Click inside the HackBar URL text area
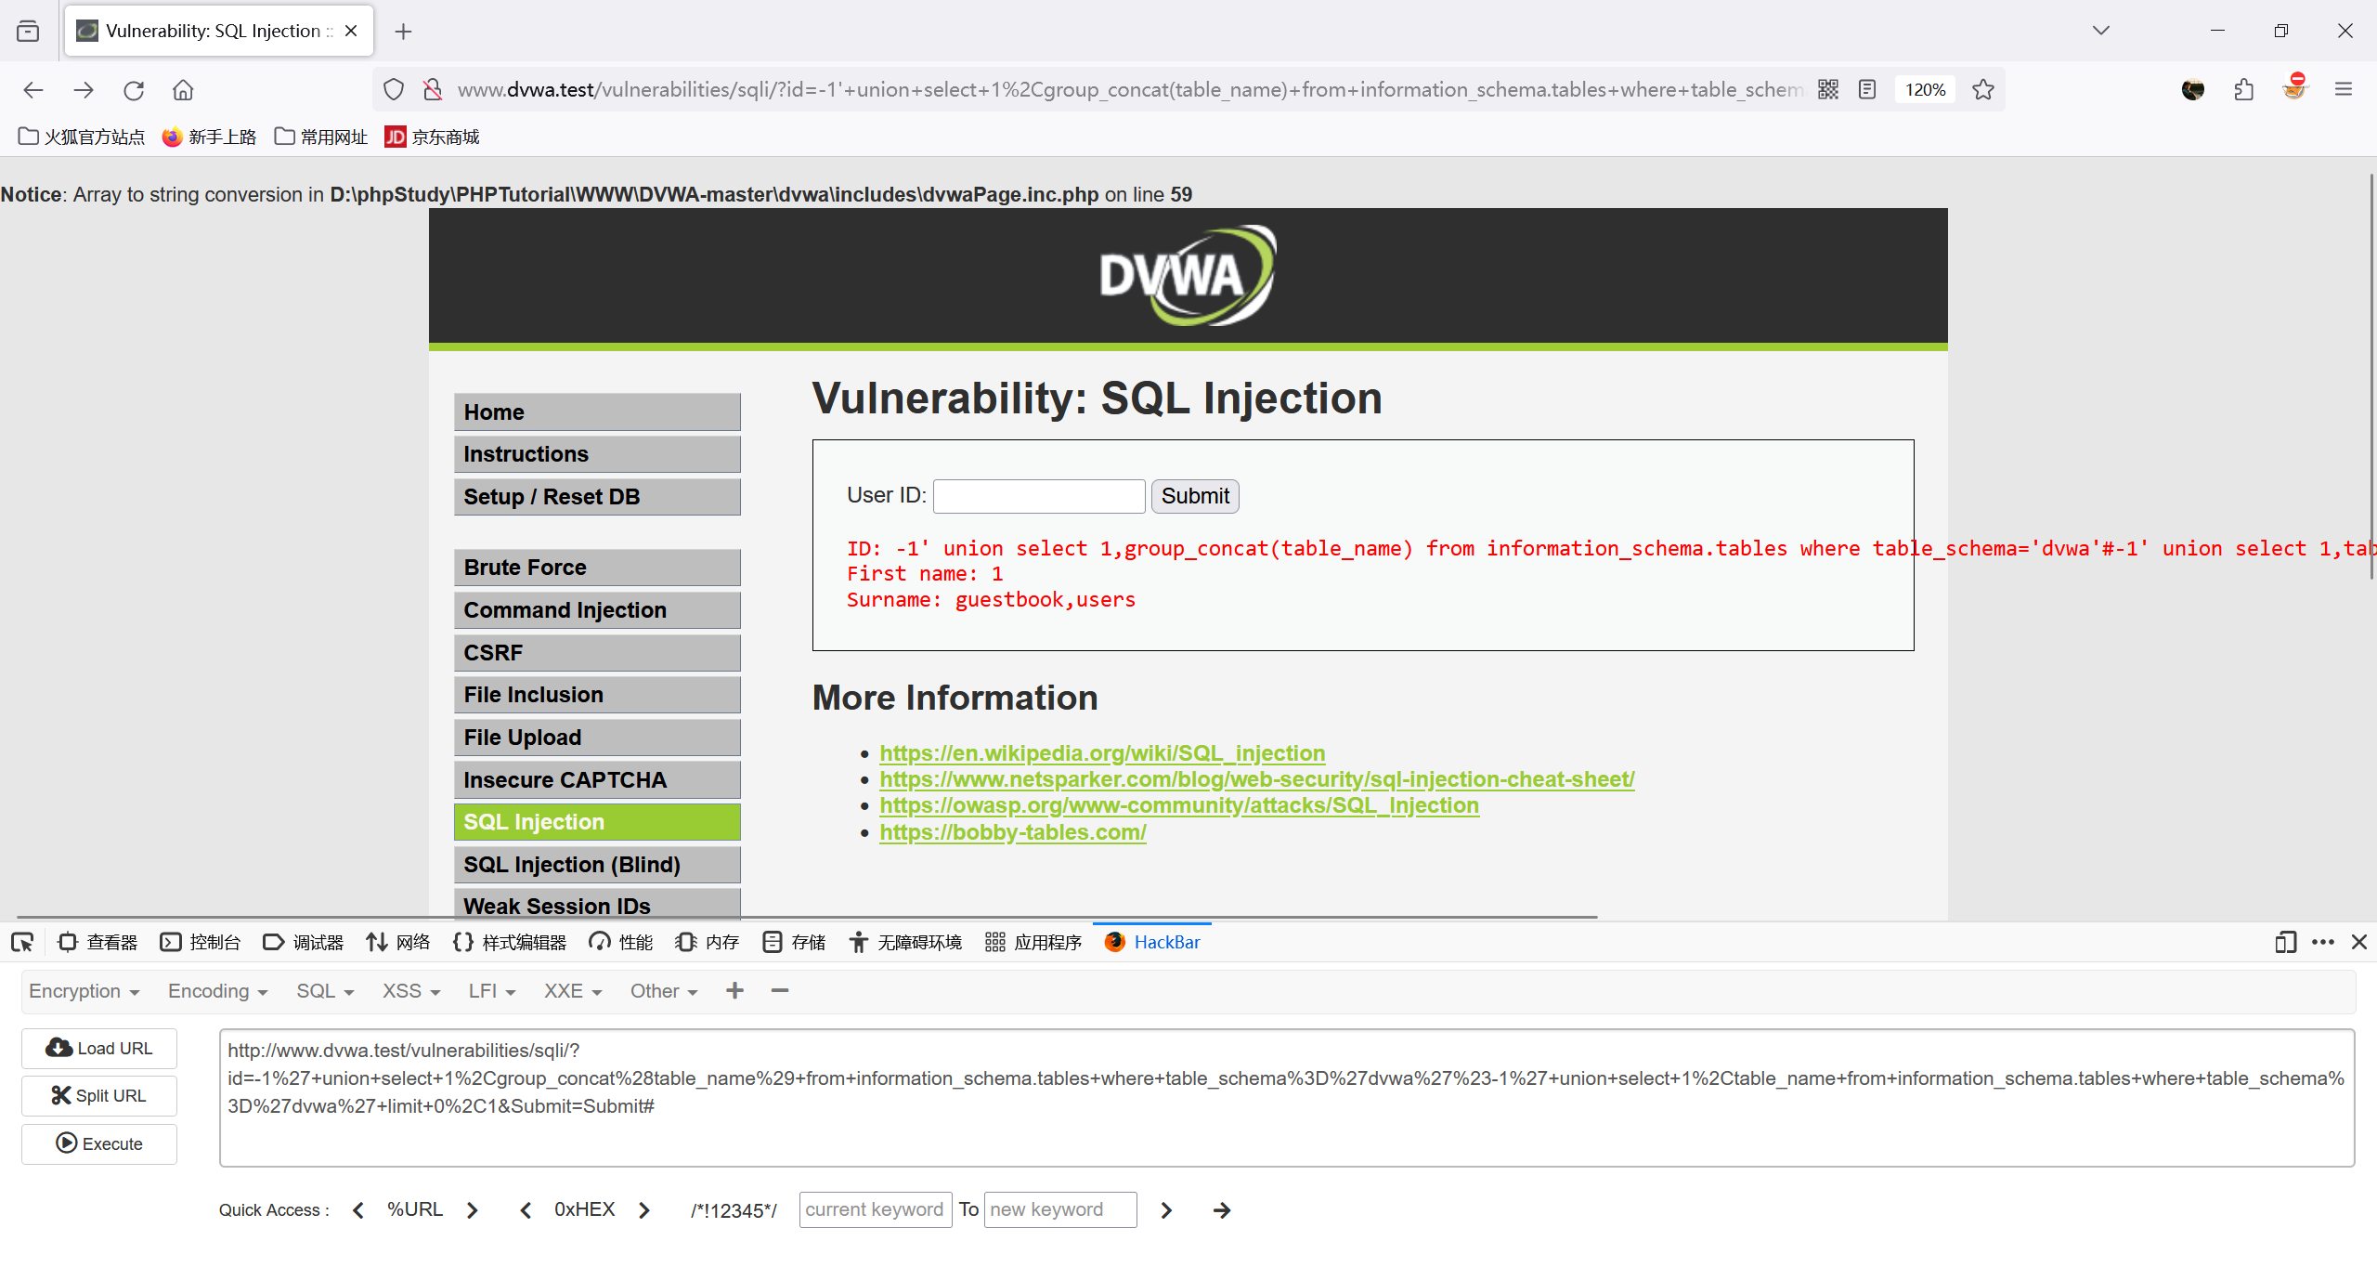The width and height of the screenshot is (2377, 1267). [1287, 1097]
